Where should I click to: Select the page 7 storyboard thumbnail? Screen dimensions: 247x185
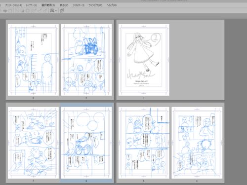coord(33,143)
